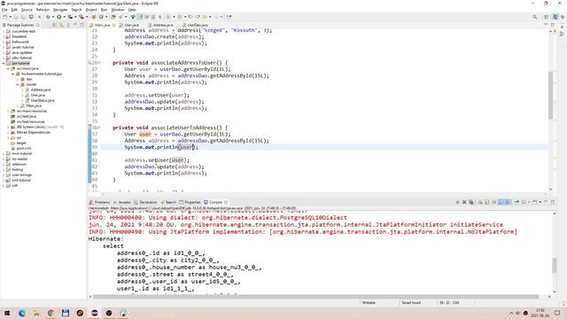Open File Explorer from the taskbar
This screenshot has width=567, height=319.
coord(36,313)
